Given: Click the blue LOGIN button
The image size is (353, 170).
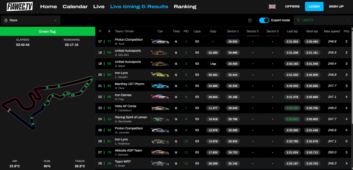Looking at the screenshot, I should [x=314, y=7].
